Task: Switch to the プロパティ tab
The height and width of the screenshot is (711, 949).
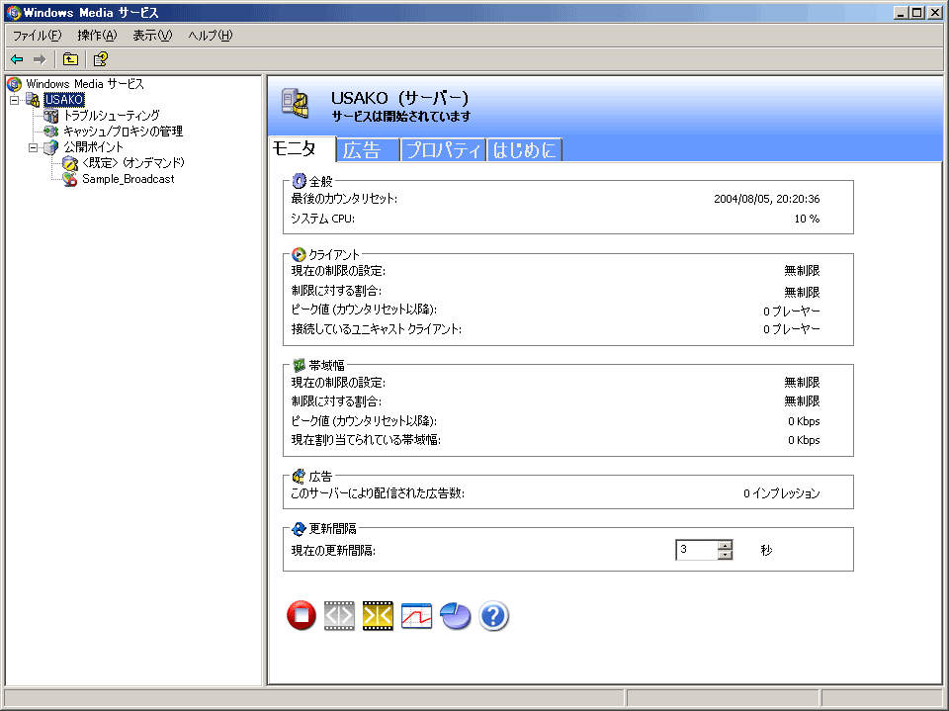Action: [443, 150]
